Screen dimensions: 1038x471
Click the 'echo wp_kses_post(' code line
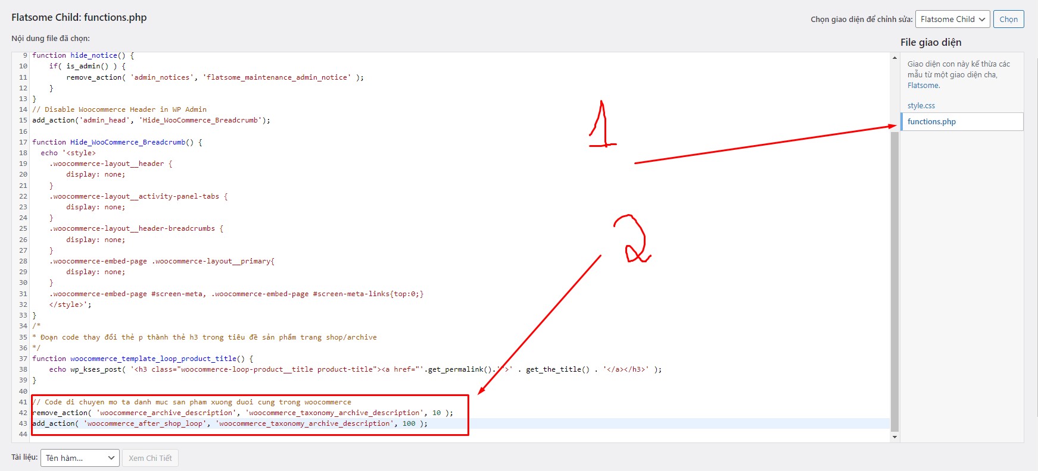coord(356,369)
